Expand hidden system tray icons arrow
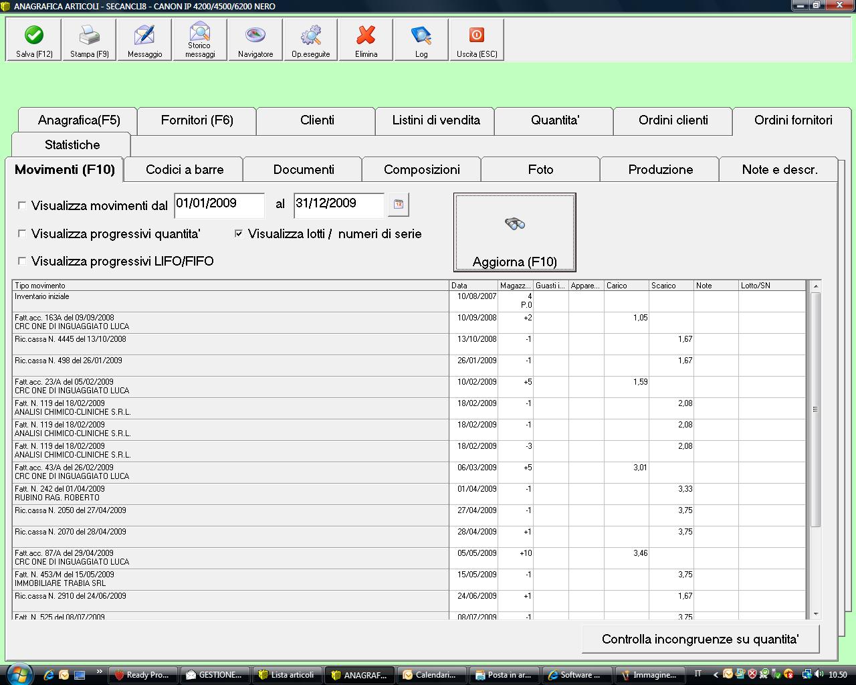 point(716,674)
